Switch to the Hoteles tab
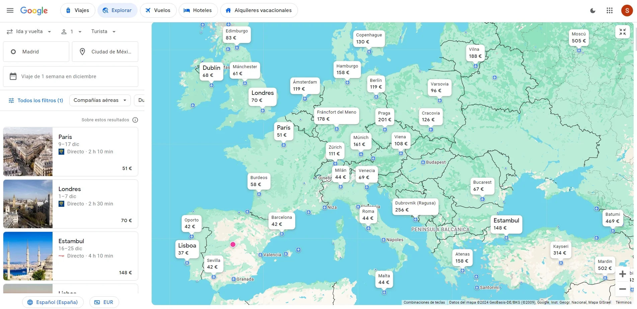The height and width of the screenshot is (309, 637). (198, 10)
